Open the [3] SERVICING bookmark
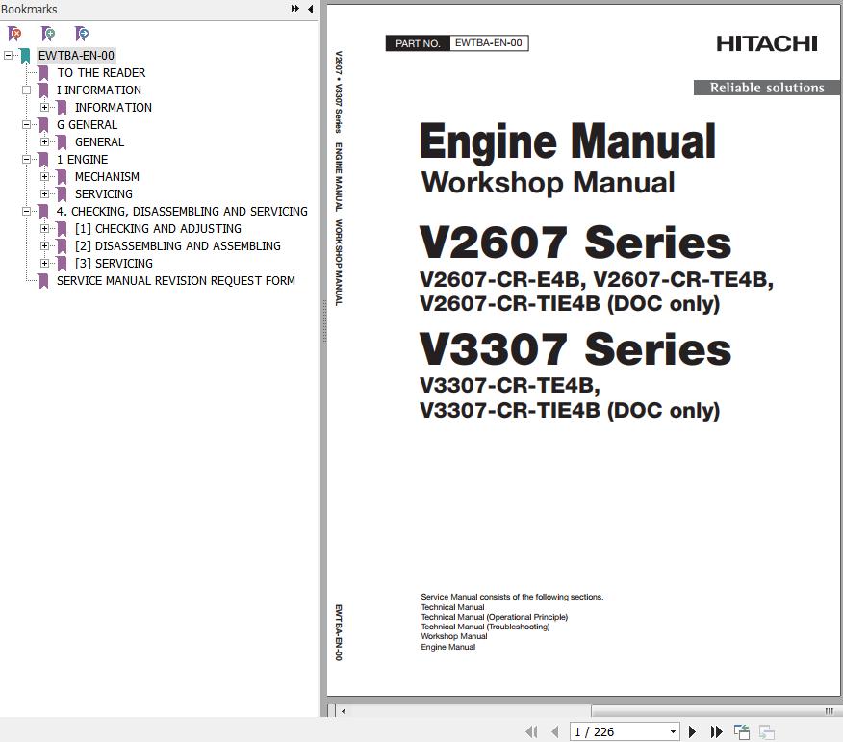Image resolution: width=843 pixels, height=742 pixels. tap(114, 264)
